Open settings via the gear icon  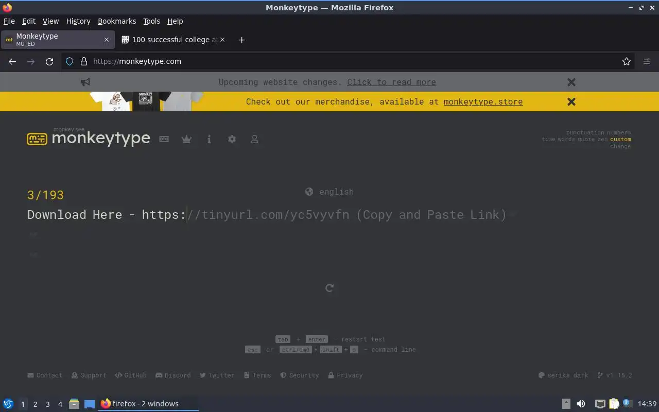[x=232, y=139]
